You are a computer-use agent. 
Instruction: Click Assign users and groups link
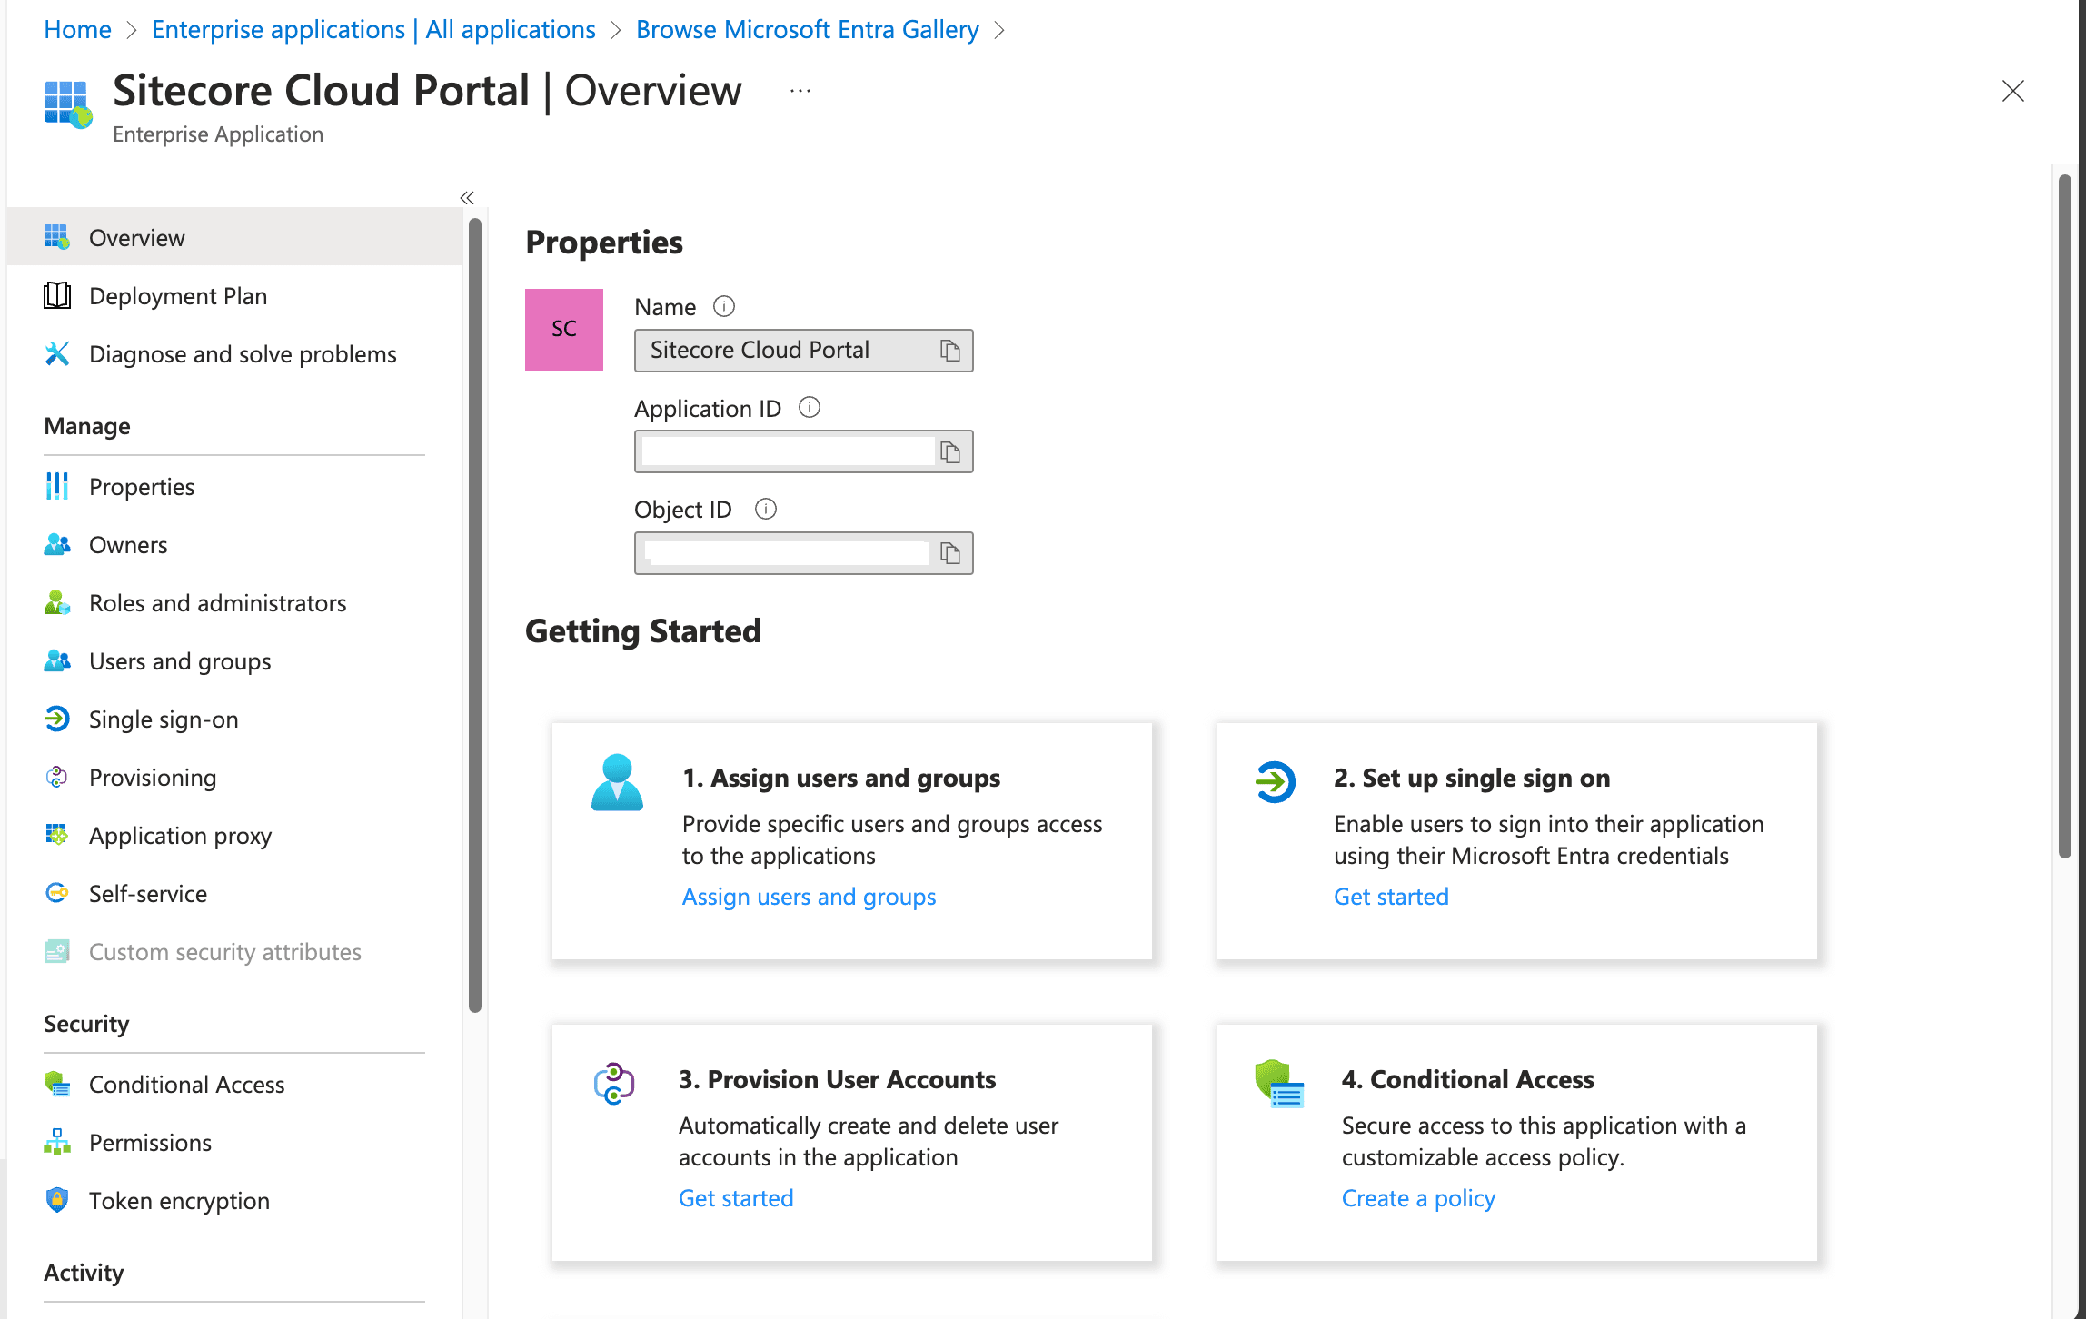point(809,897)
